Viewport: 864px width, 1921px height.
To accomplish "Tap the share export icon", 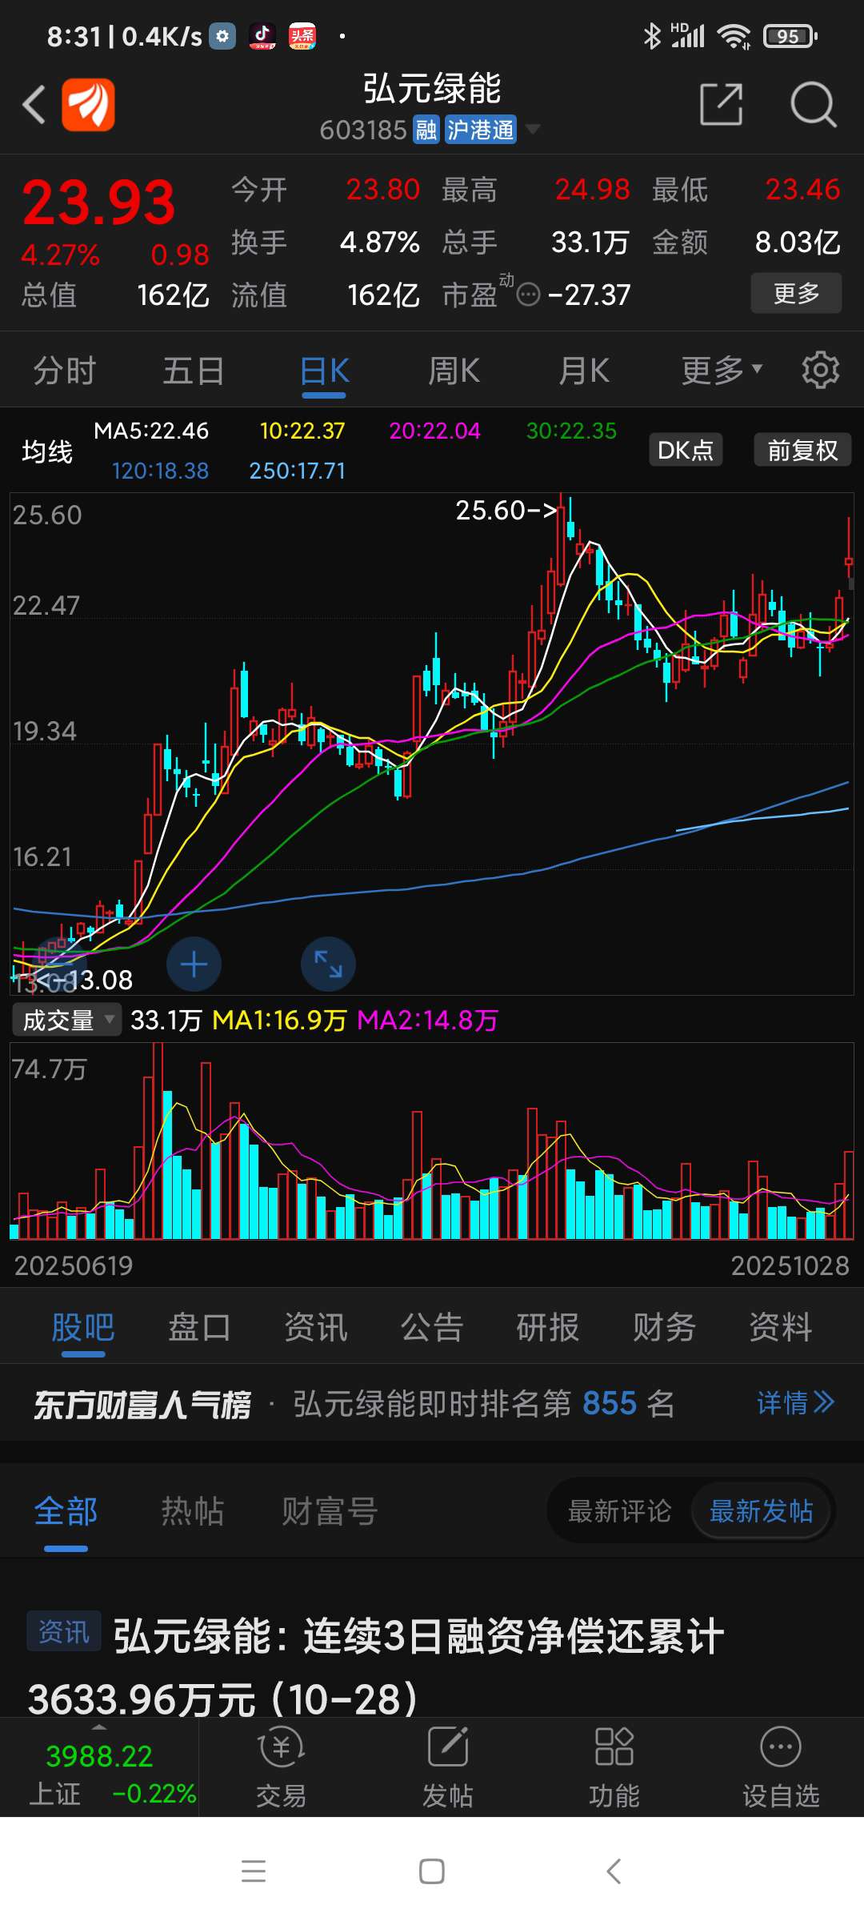I will point(721,104).
